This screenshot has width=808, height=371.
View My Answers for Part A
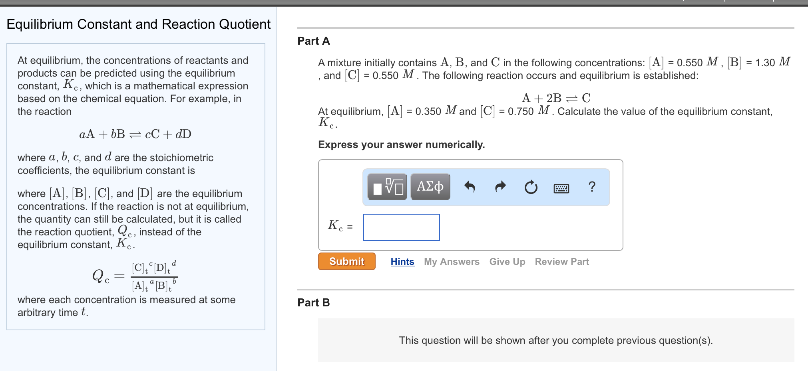pyautogui.click(x=452, y=262)
